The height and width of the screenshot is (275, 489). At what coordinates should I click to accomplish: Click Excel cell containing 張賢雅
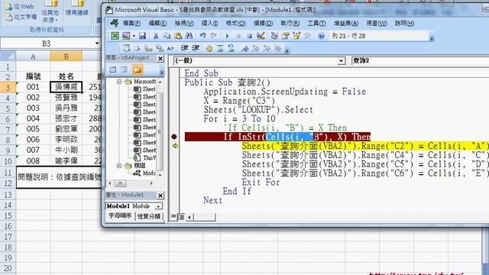pos(66,98)
